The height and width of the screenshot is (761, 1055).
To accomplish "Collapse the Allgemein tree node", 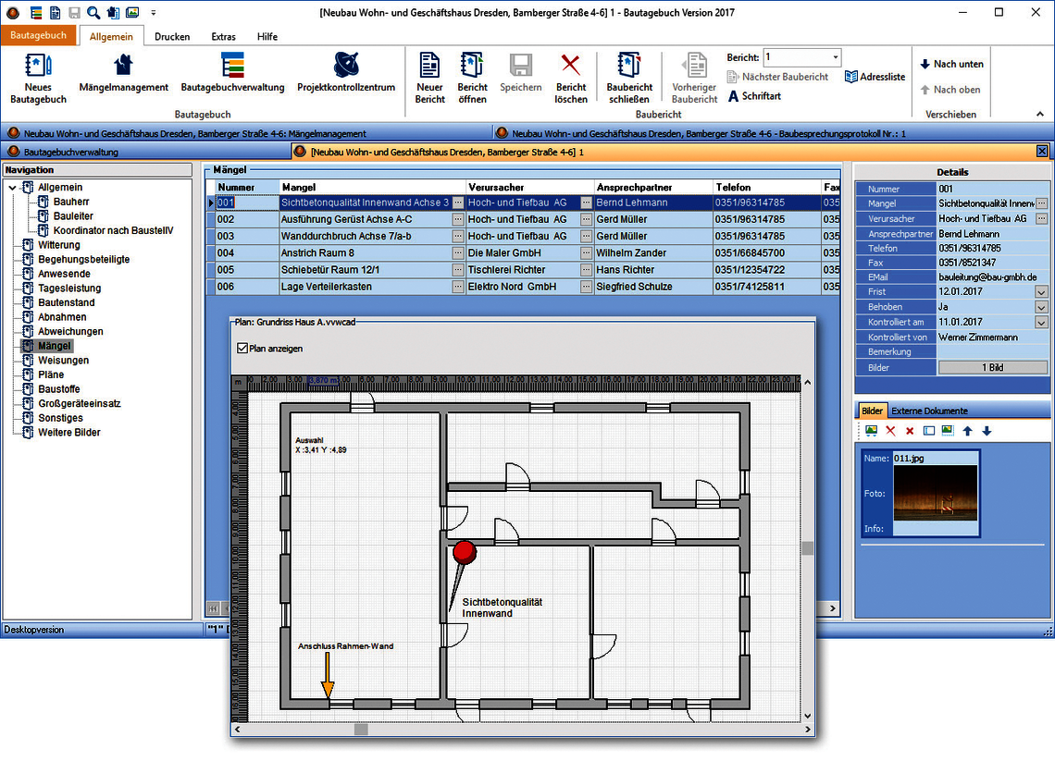I will pyautogui.click(x=12, y=188).
